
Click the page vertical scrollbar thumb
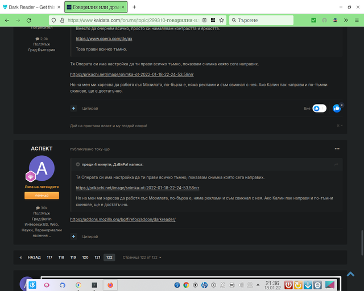(362, 243)
